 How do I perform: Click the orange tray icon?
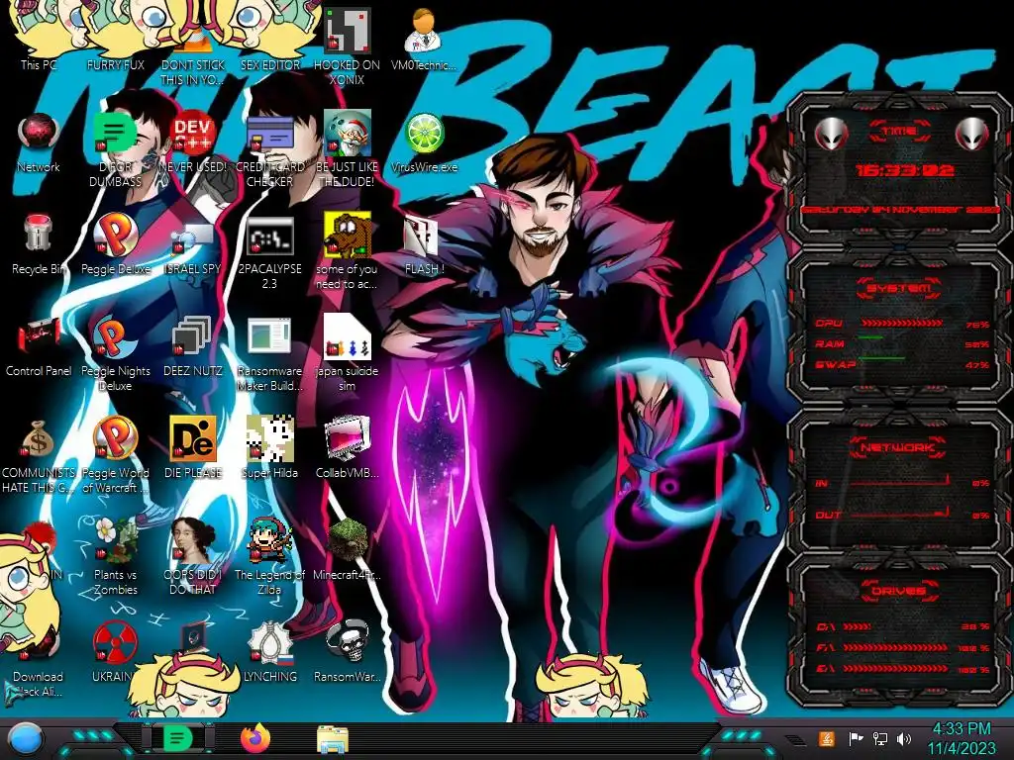[x=826, y=738]
